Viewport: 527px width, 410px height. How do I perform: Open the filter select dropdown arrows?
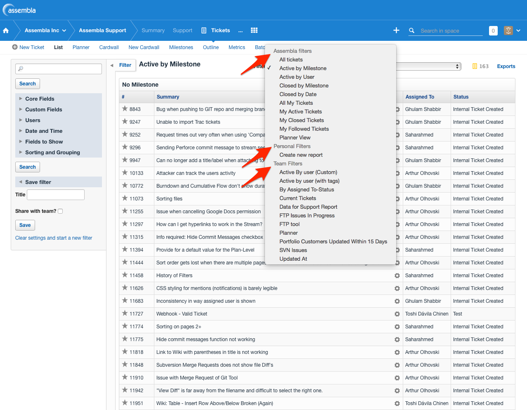[x=457, y=66]
